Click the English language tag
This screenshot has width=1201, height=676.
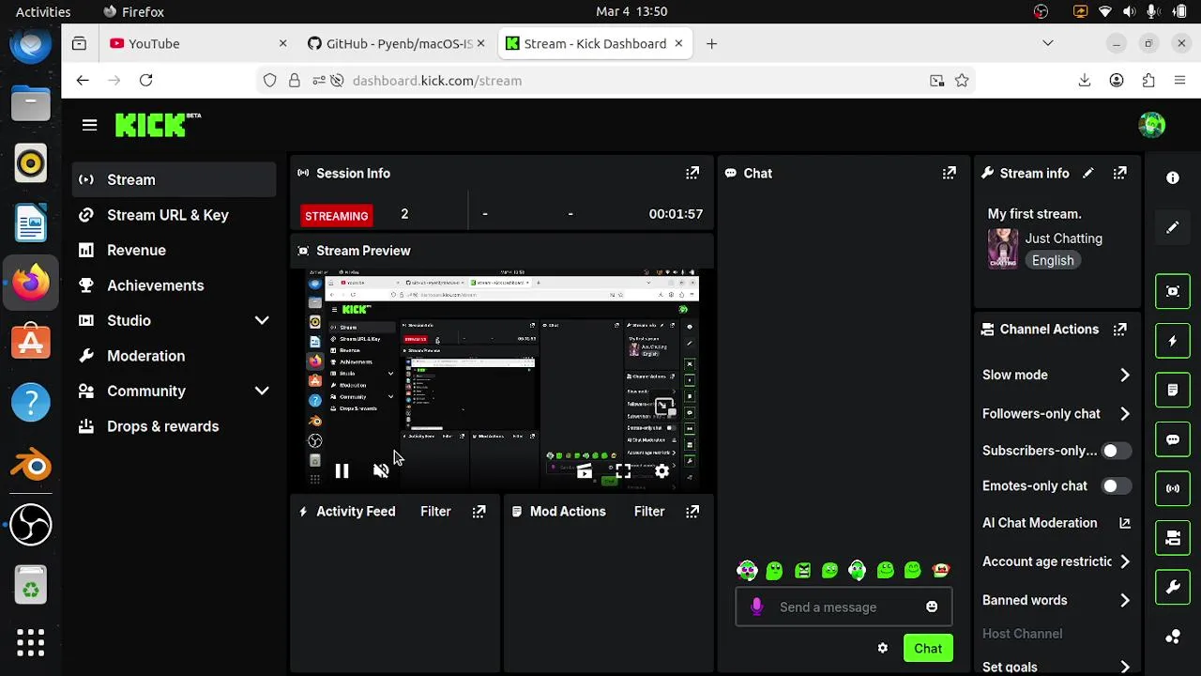click(x=1053, y=261)
